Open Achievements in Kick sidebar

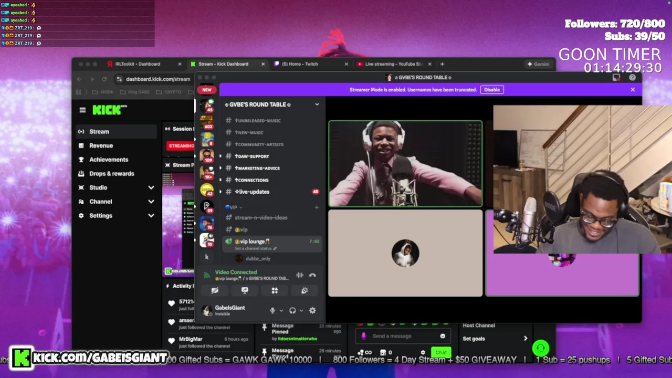(116, 160)
